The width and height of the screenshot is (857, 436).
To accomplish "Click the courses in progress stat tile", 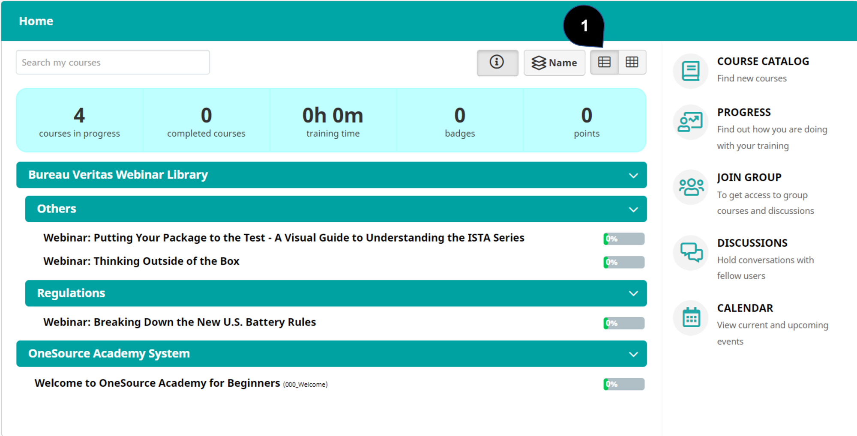I will coord(79,121).
